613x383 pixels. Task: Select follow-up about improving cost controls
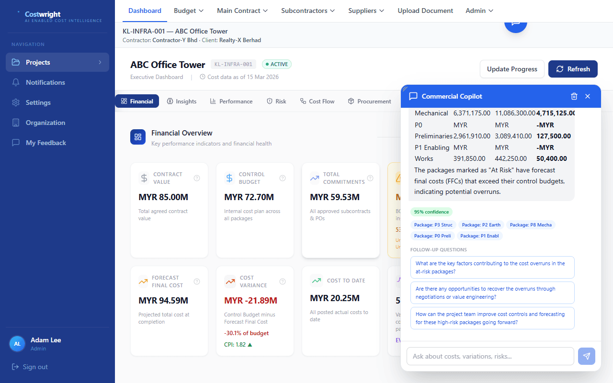tap(492, 318)
